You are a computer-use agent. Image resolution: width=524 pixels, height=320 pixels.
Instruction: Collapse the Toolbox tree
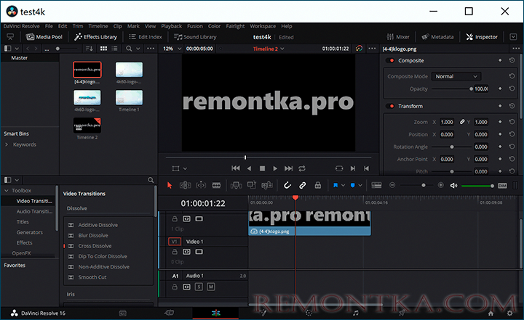pyautogui.click(x=7, y=191)
